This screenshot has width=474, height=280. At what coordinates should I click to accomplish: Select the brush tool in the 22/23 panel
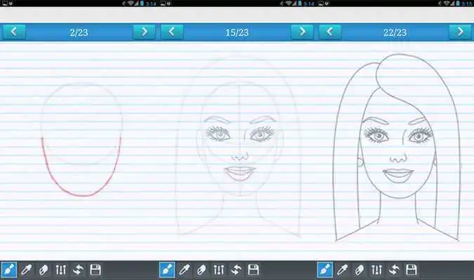coord(325,269)
